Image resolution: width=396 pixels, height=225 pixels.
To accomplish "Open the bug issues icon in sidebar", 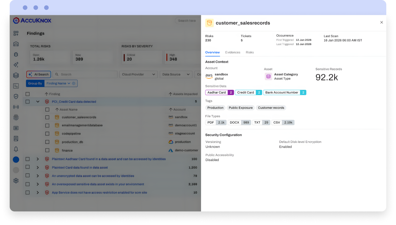I will click(x=16, y=54).
